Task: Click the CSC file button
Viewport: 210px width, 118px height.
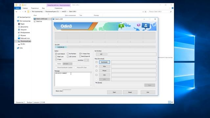Action: 104,75
